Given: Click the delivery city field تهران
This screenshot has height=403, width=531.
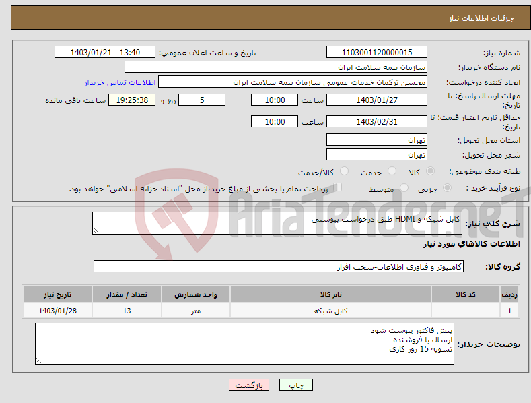Looking at the screenshot, I should [x=377, y=155].
